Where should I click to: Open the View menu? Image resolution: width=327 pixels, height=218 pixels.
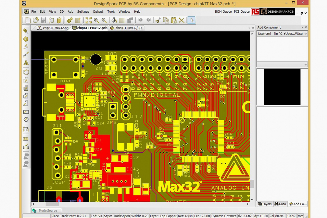point(52,12)
